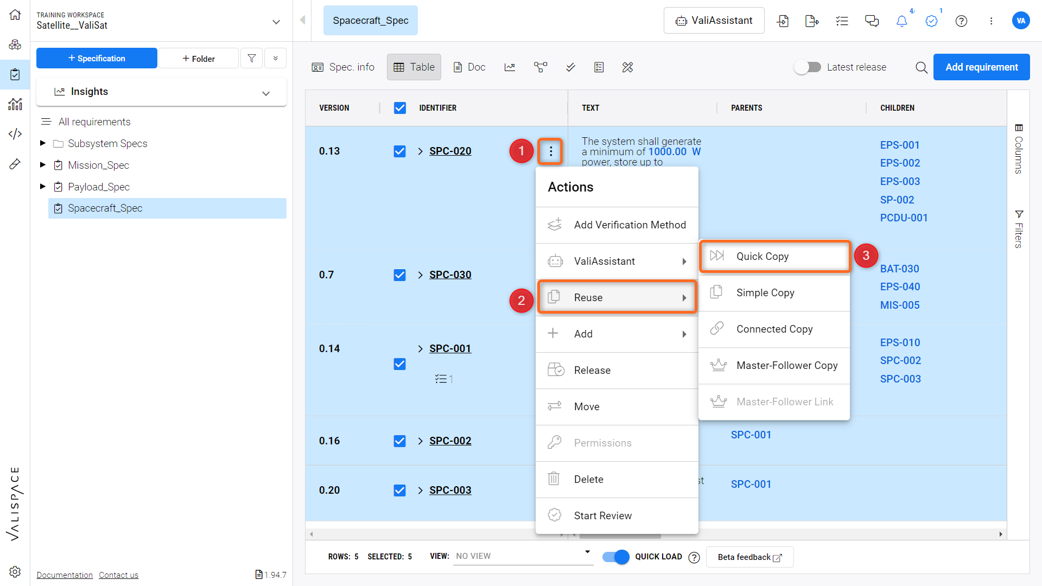This screenshot has width=1042, height=586.
Task: Click the Quick Load help icon
Action: coord(694,557)
